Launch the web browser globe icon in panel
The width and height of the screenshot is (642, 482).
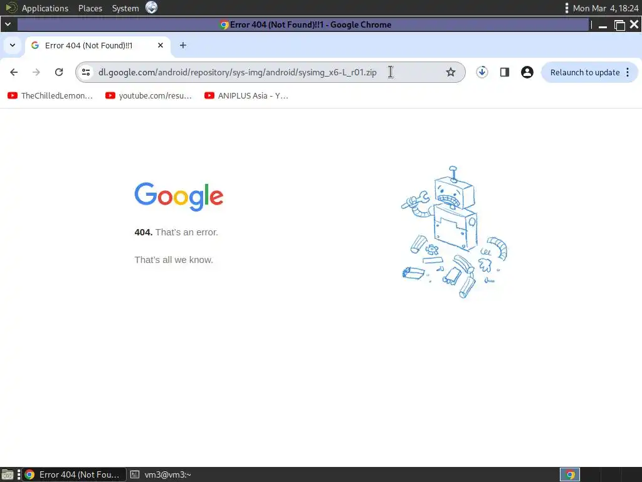152,8
